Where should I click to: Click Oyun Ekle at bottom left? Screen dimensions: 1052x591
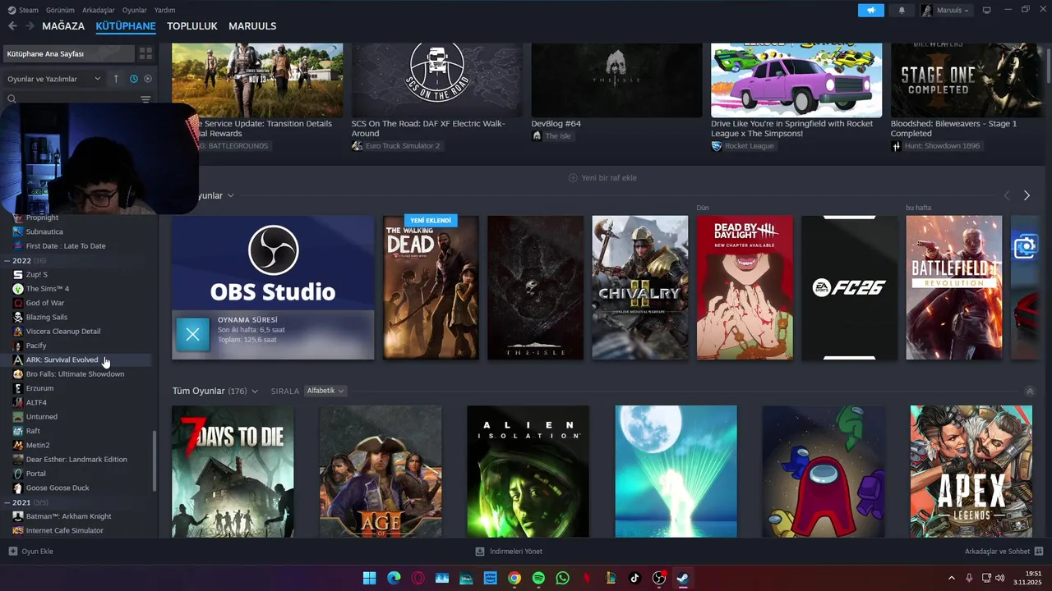(x=31, y=551)
